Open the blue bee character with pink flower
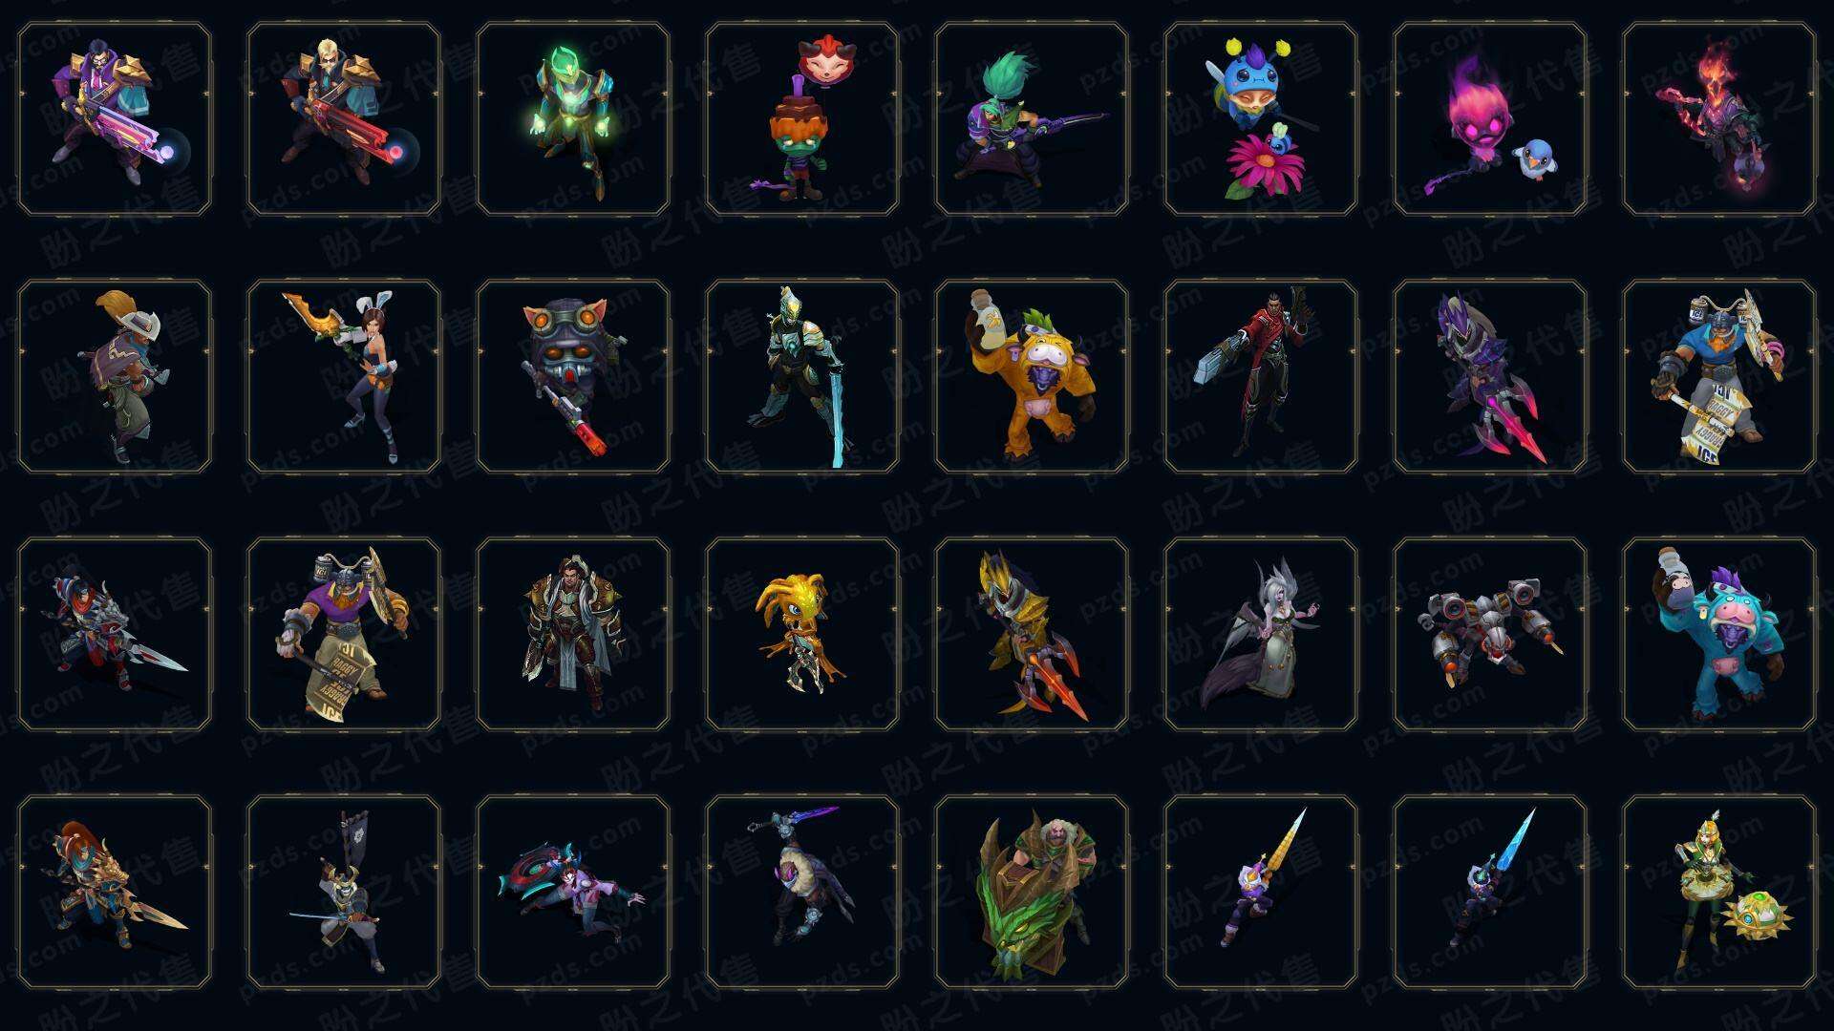 point(1261,119)
